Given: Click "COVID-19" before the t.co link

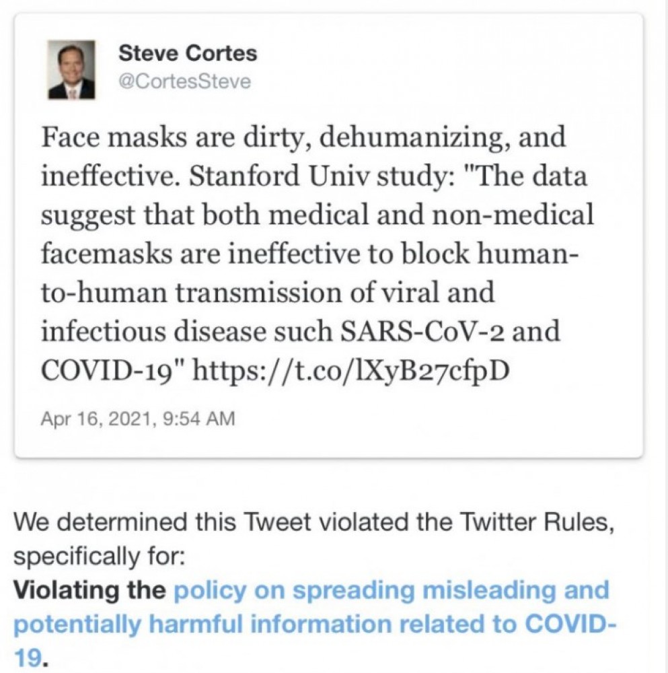Looking at the screenshot, I should (x=110, y=369).
